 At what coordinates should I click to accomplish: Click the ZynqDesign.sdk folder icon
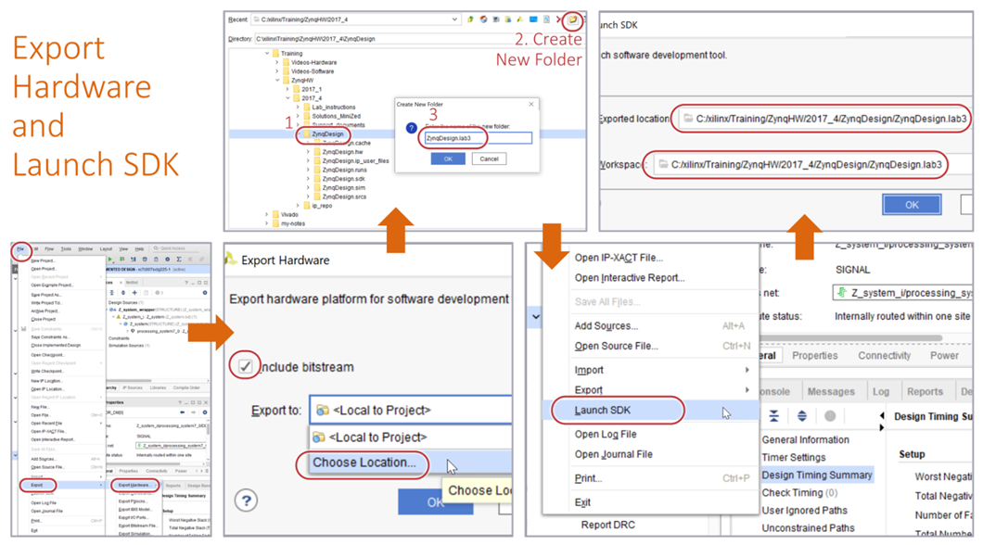317,179
